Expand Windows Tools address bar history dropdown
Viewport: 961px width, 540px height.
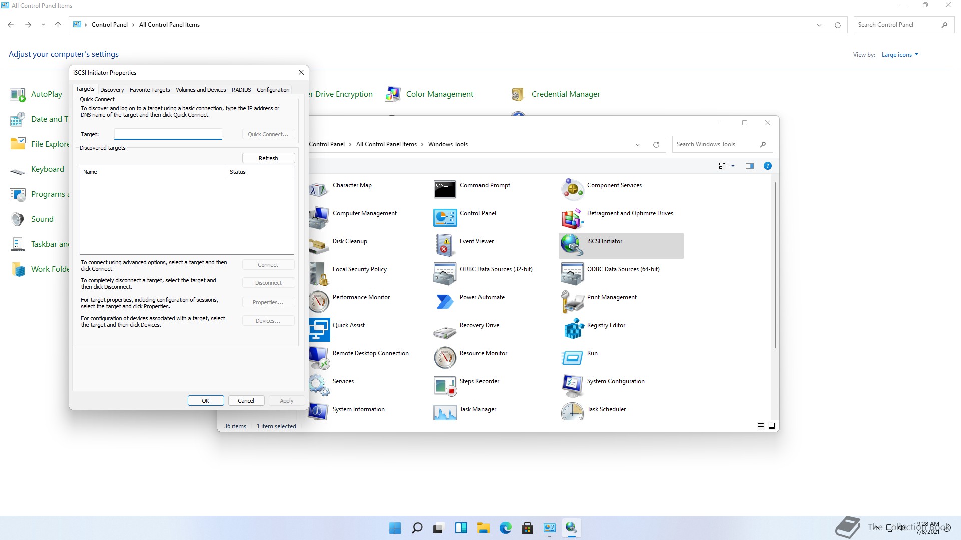pos(638,144)
